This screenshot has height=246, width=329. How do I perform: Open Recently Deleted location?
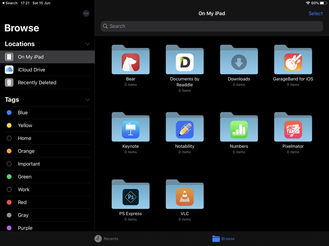(x=48, y=82)
